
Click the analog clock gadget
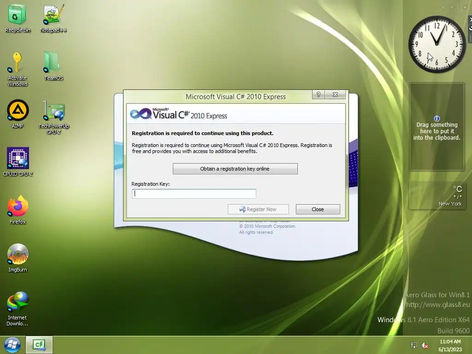(x=437, y=44)
